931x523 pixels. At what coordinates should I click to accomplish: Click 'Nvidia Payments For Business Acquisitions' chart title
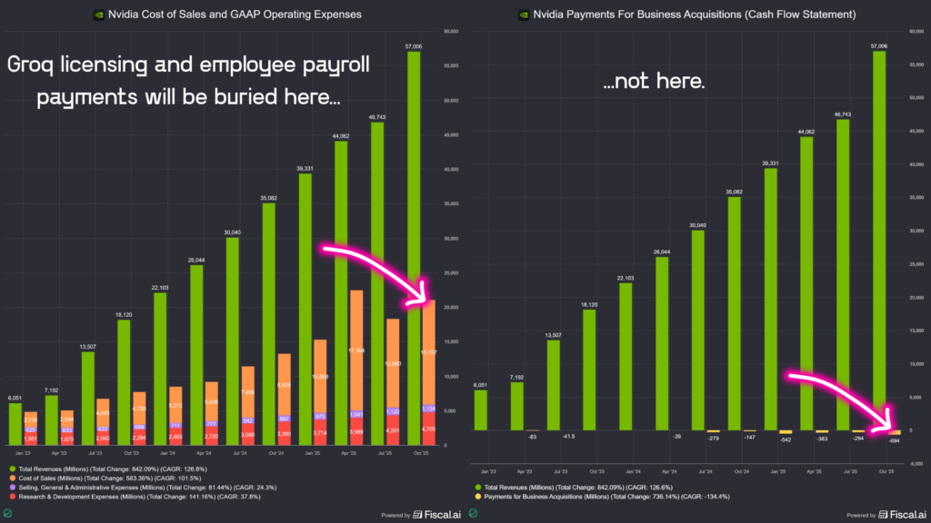pyautogui.click(x=695, y=15)
